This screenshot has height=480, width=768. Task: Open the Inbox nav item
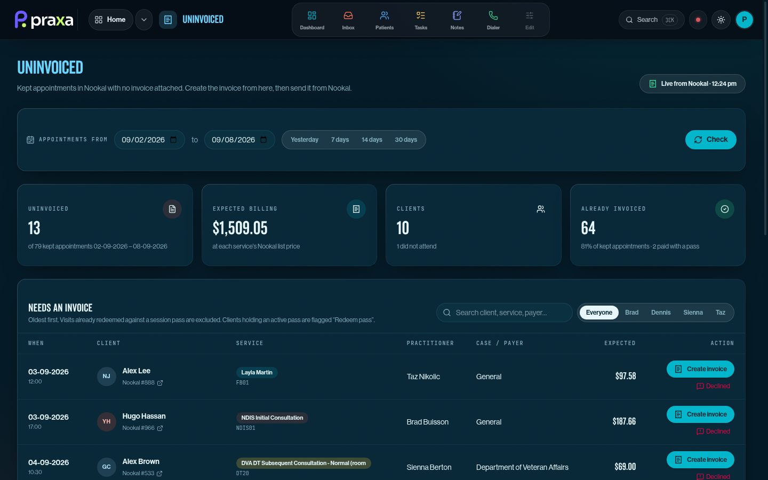[x=348, y=20]
